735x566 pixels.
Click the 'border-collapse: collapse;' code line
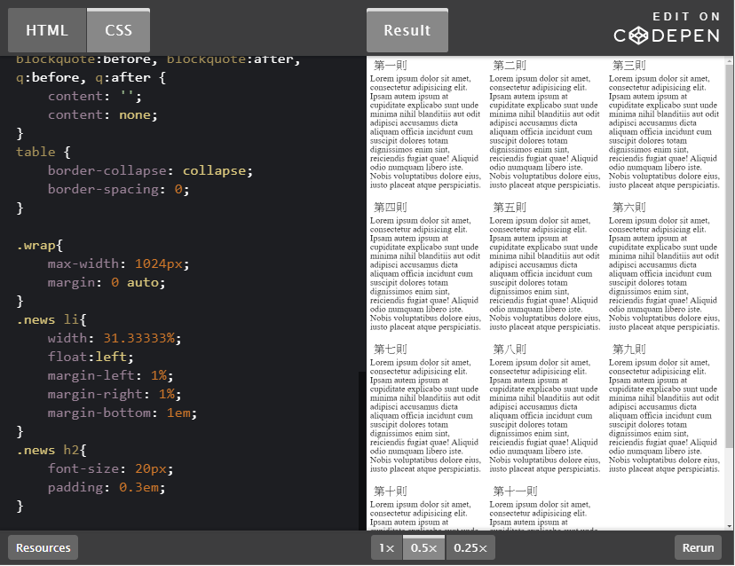(x=150, y=170)
